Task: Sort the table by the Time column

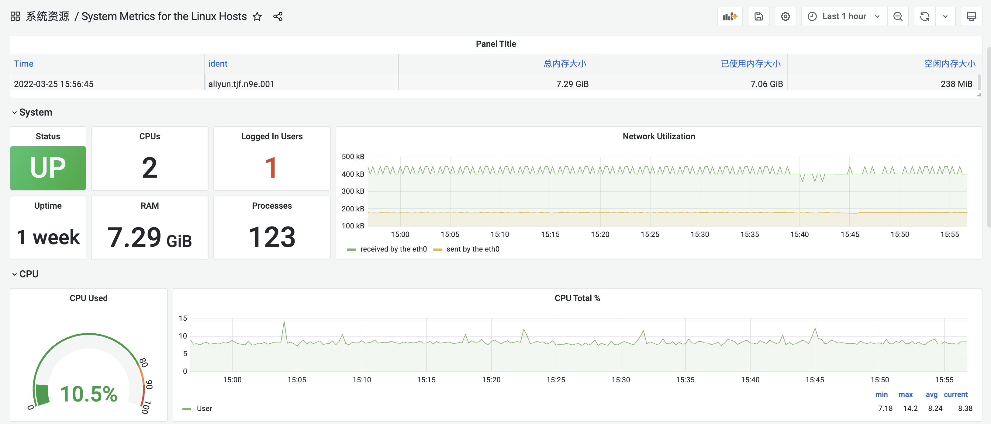Action: coord(23,64)
